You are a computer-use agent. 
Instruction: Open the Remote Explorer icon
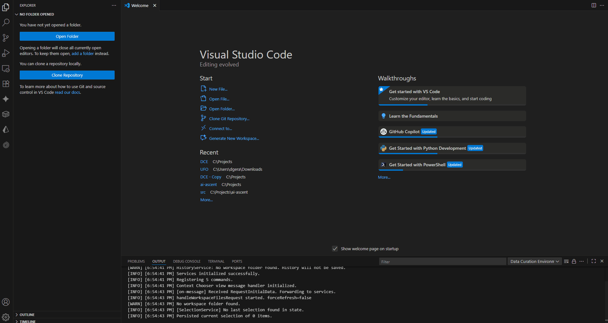pyautogui.click(x=6, y=69)
